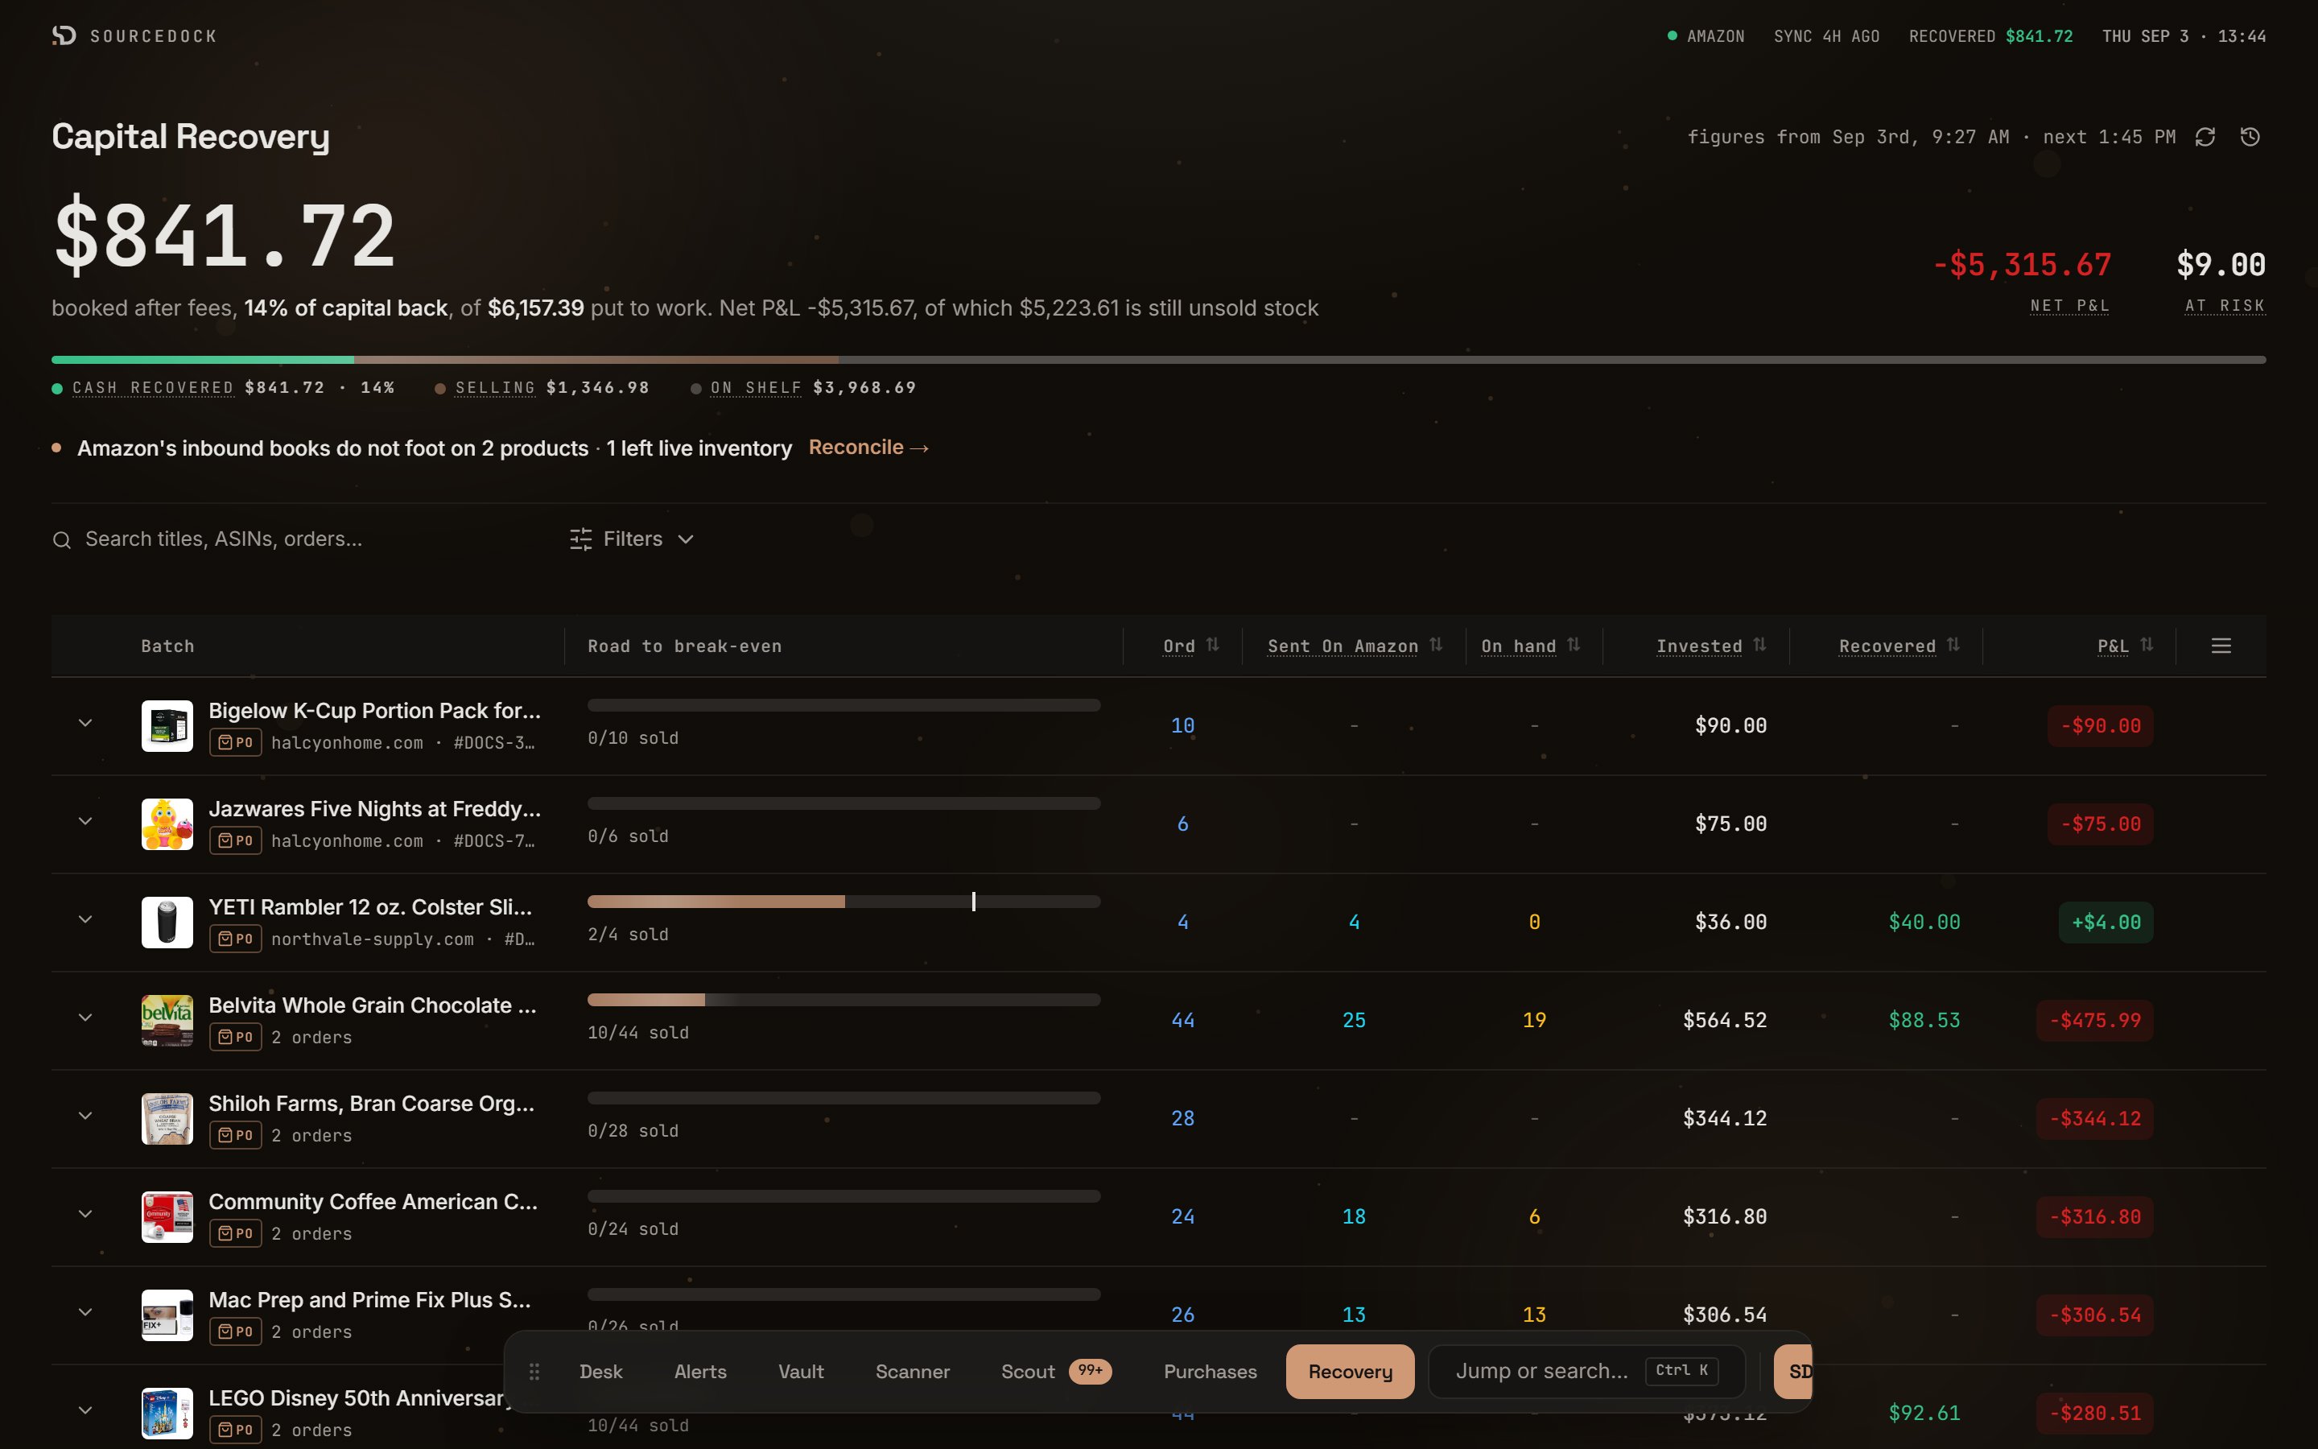
Task: Open the table columns menu icon
Action: click(2221, 646)
